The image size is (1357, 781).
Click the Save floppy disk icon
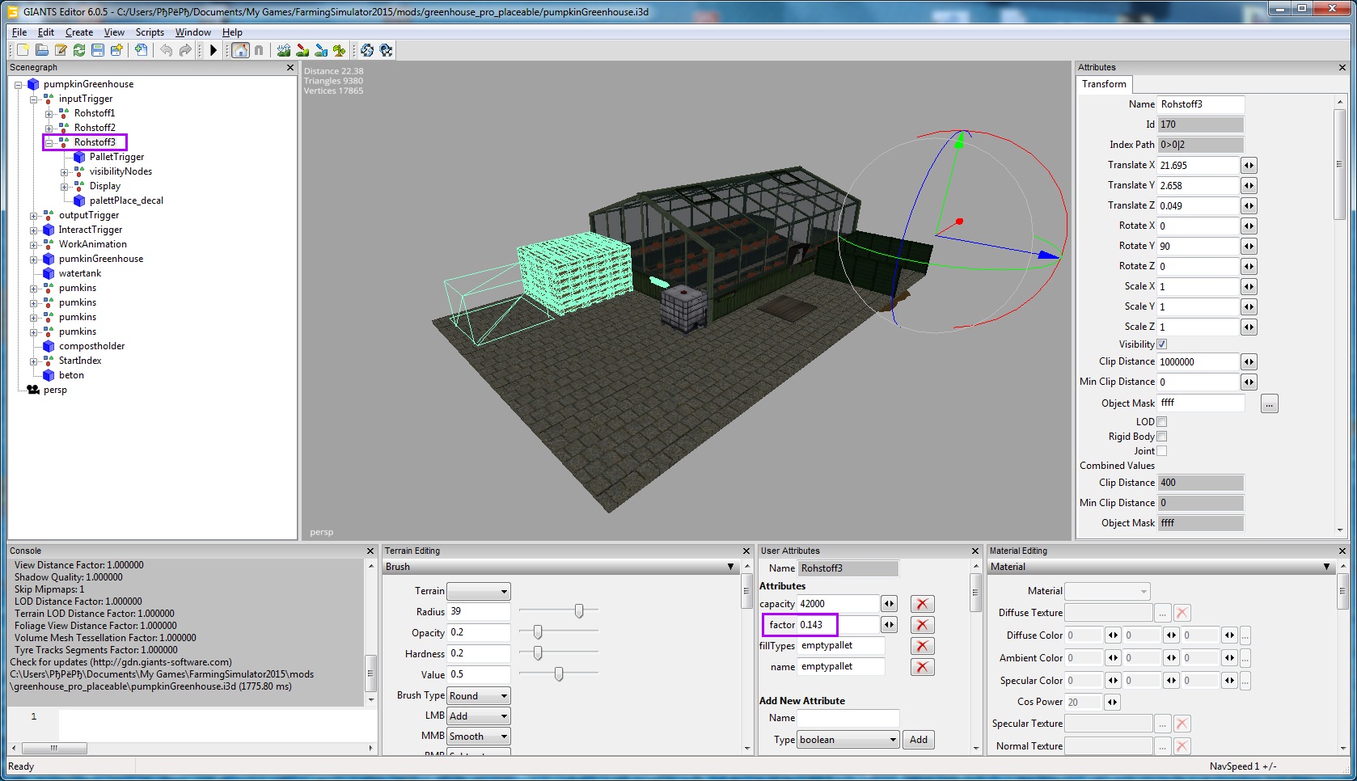click(98, 50)
